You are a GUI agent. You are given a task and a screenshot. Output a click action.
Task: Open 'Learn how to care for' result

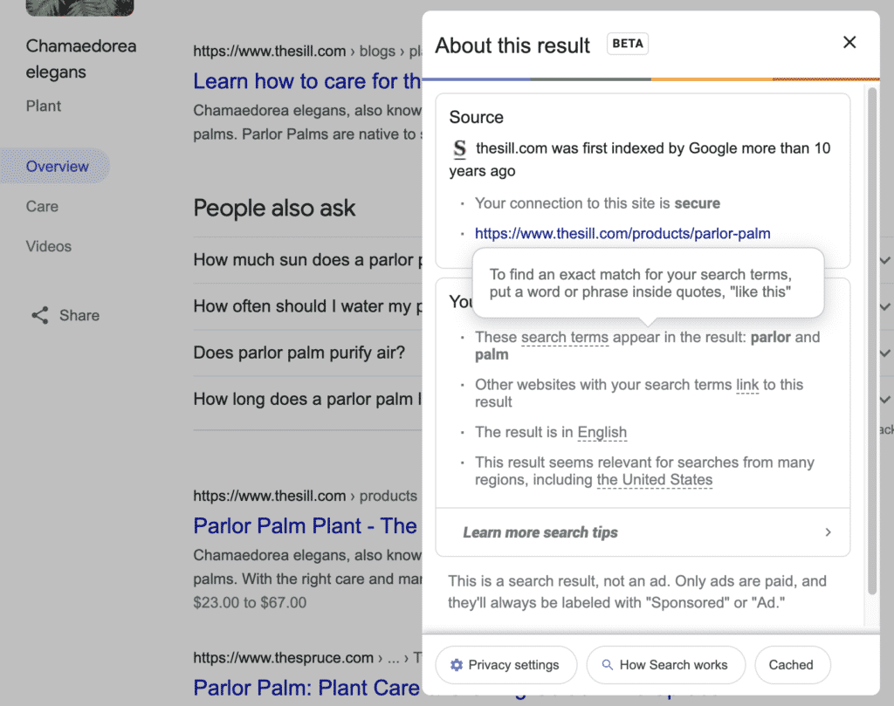pos(306,81)
